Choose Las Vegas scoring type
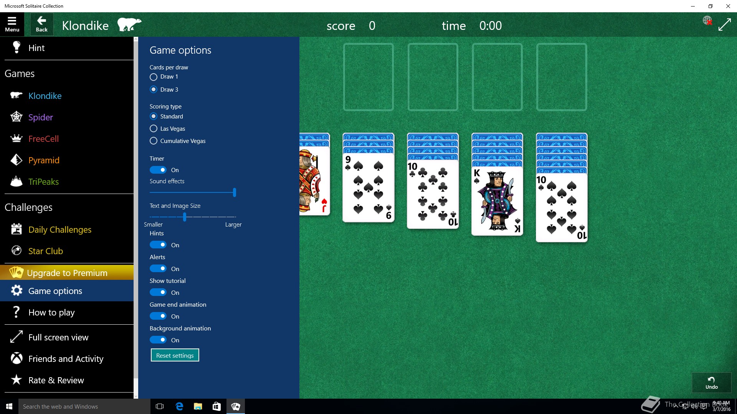This screenshot has height=414, width=737. pos(154,128)
